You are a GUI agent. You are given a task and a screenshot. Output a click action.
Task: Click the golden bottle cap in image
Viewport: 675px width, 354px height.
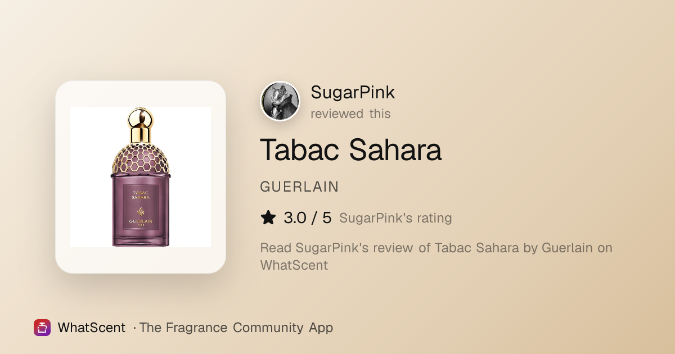[x=141, y=125]
